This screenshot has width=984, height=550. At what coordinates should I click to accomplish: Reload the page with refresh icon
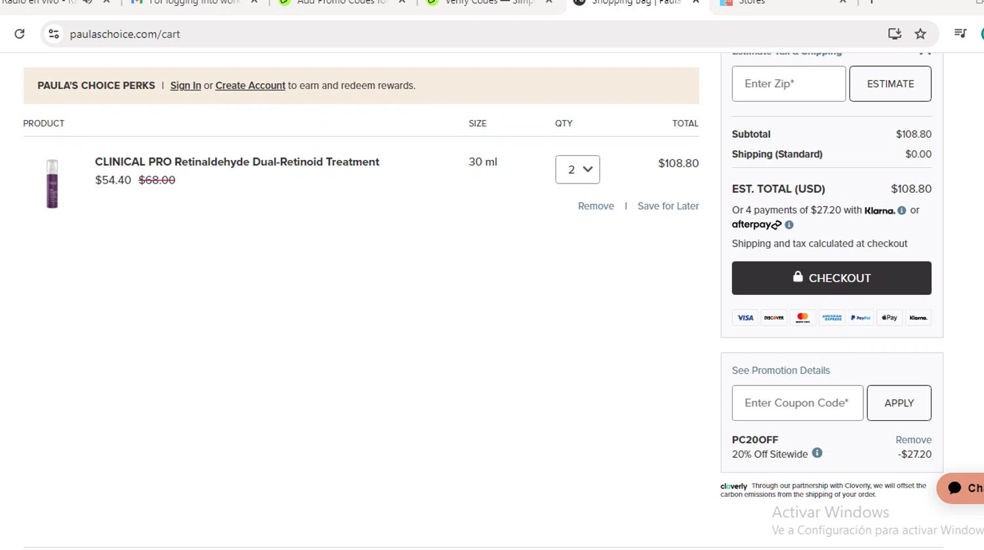tap(20, 34)
